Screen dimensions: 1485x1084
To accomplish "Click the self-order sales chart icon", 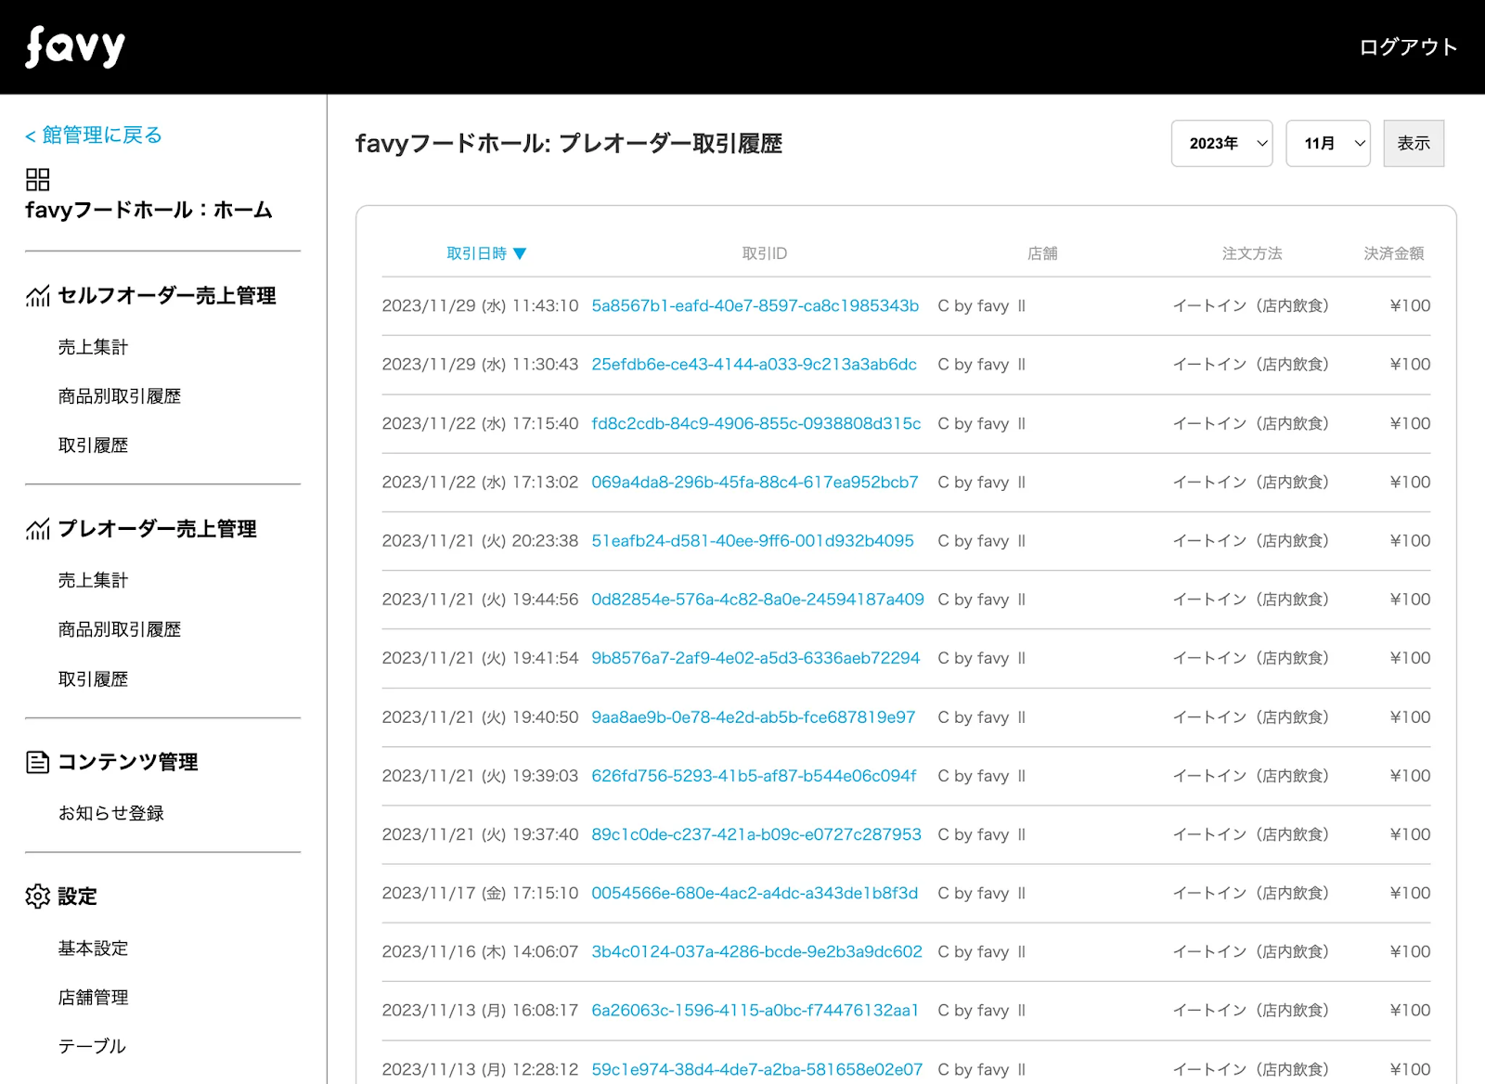I will [37, 296].
